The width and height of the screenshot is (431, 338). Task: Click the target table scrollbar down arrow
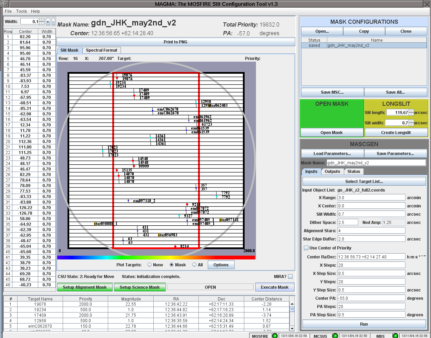(292, 328)
